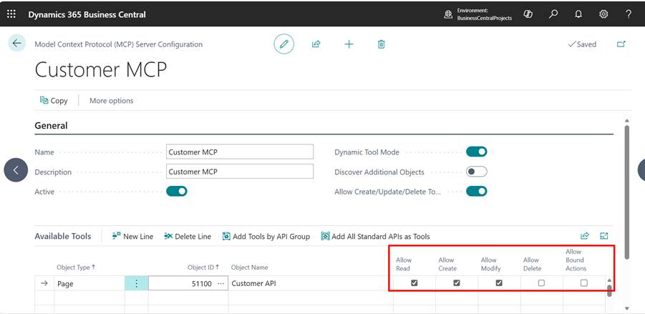Click Delete Line action
The height and width of the screenshot is (314, 645).
(188, 236)
